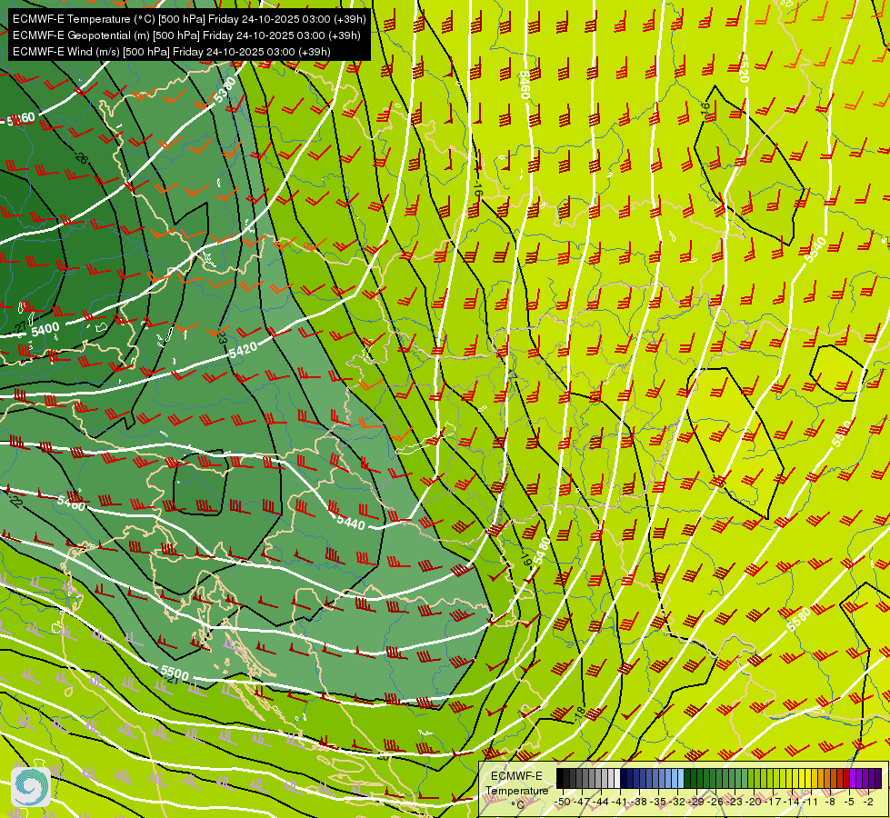890x818 pixels.
Task: Click the -41 tick label on the legend
Action: coord(621,802)
